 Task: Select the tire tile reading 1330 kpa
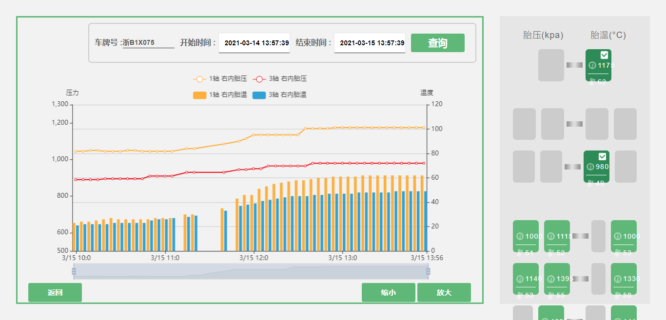tap(624, 279)
